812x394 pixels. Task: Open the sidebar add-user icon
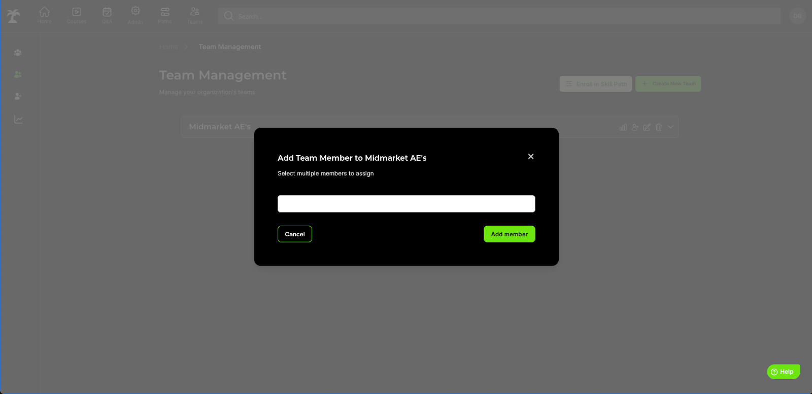tap(18, 96)
